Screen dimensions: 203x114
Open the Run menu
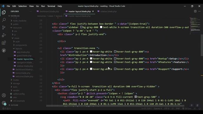click(43, 6)
